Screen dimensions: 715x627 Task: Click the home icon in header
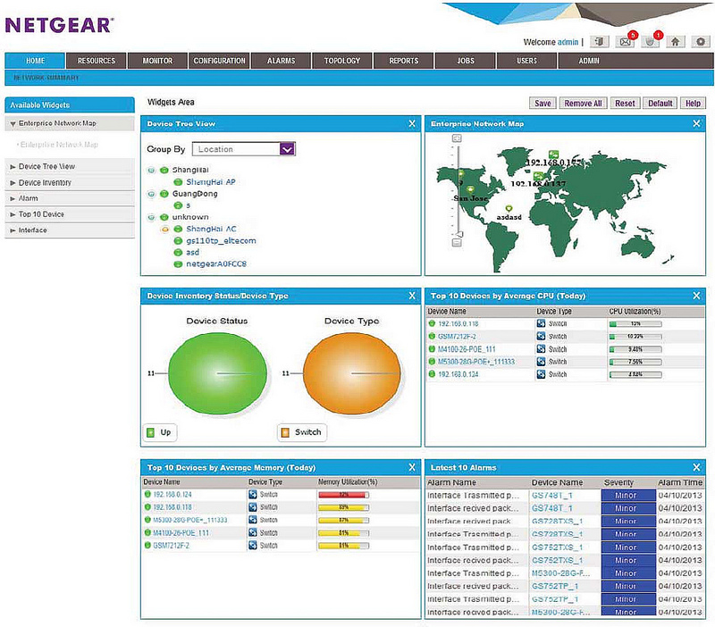click(676, 41)
